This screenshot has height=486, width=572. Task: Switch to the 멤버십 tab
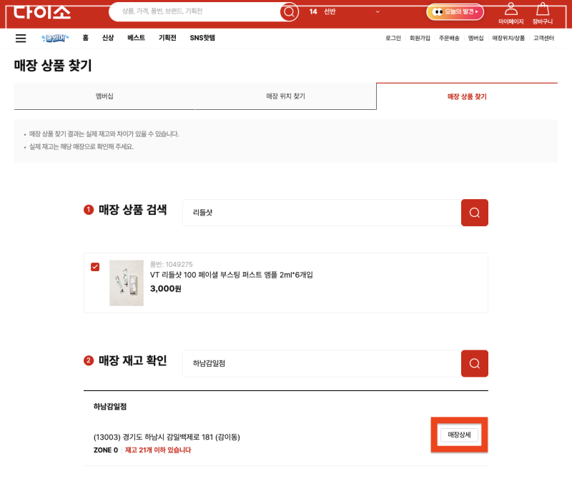click(x=104, y=96)
